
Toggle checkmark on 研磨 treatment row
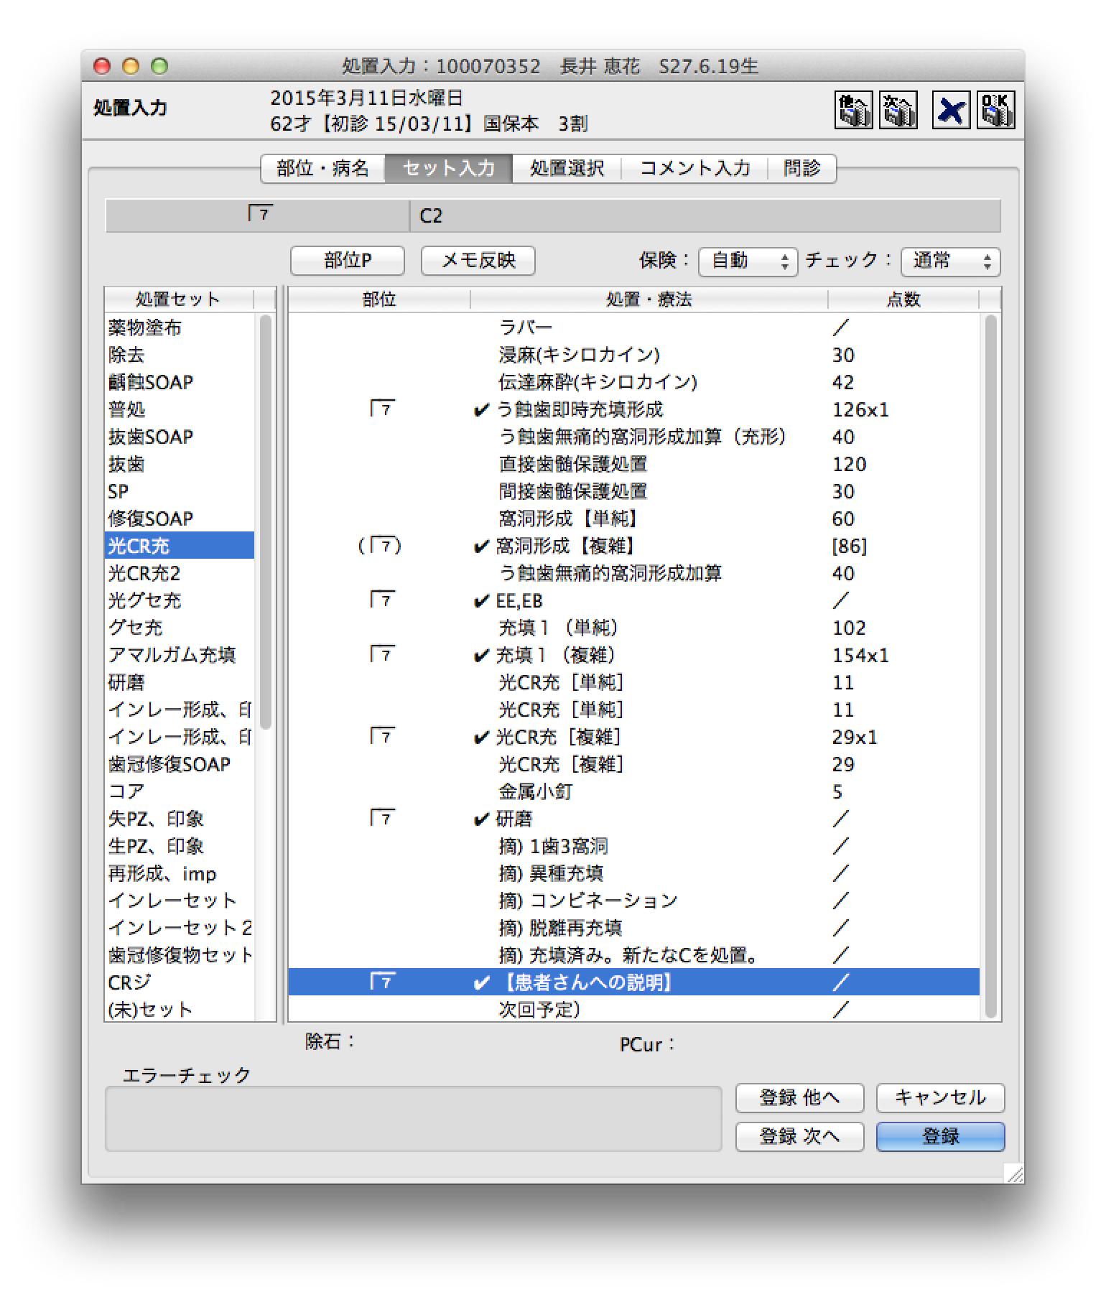tap(481, 819)
